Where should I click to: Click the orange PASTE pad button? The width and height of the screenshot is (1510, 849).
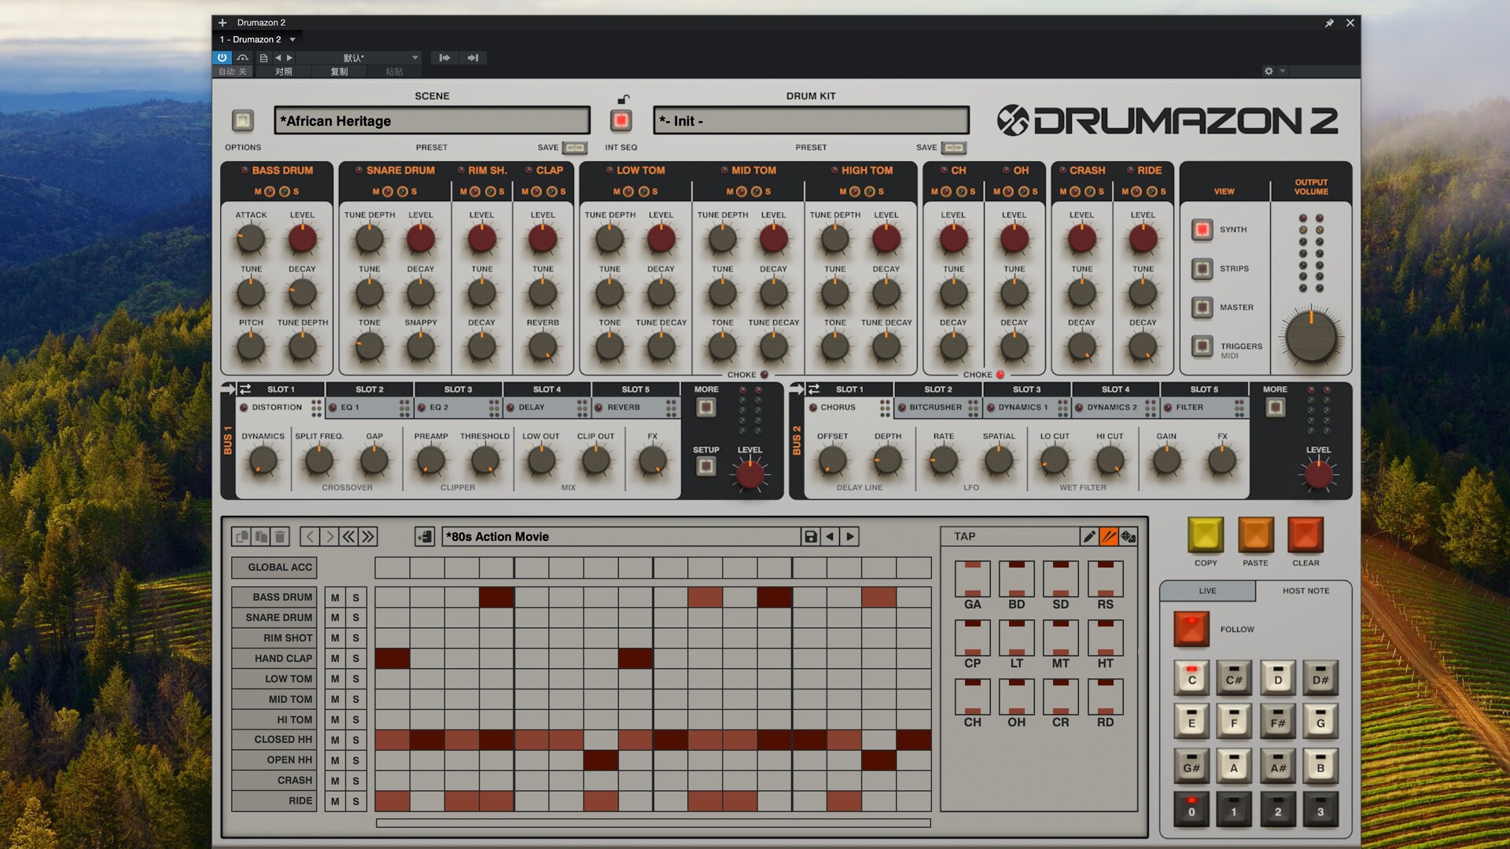click(1255, 535)
